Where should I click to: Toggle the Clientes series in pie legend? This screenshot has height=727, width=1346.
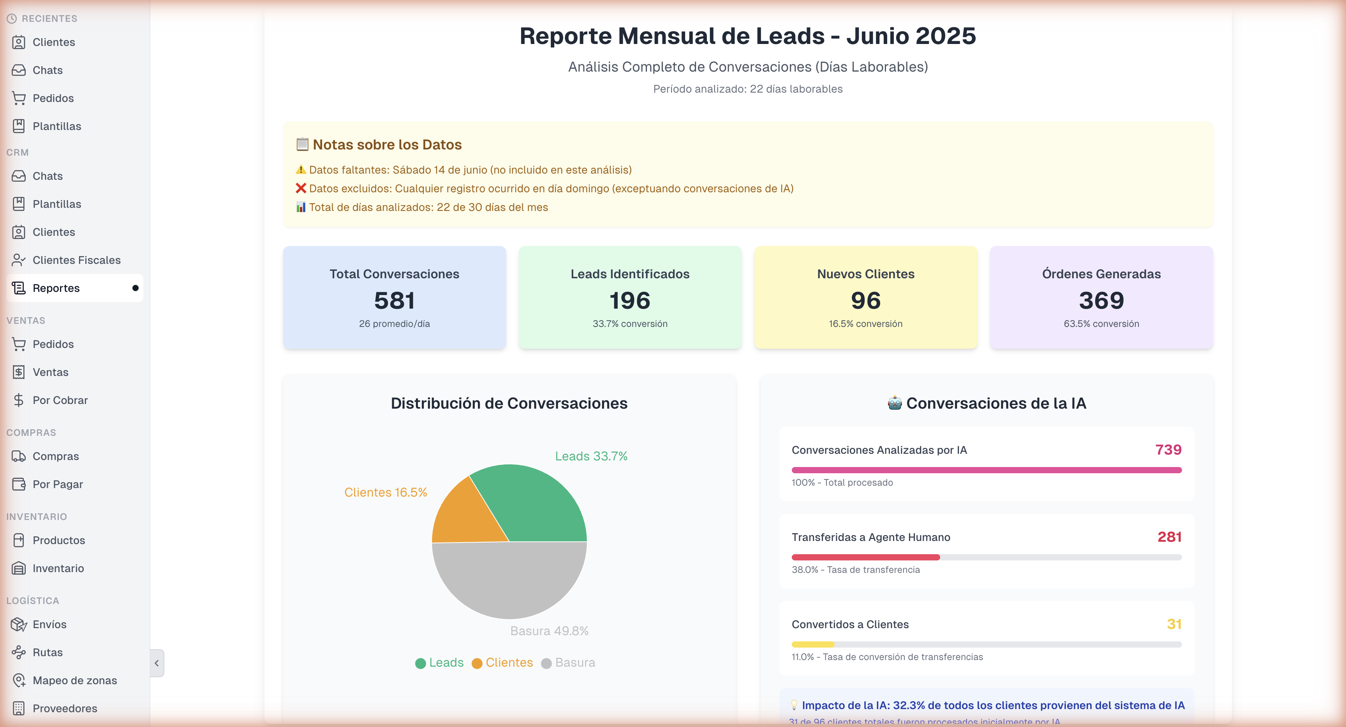[x=502, y=662]
